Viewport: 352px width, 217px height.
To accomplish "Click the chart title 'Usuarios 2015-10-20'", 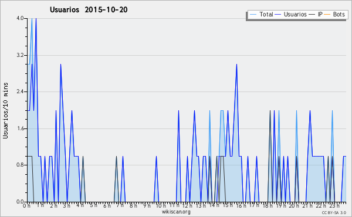I will [x=89, y=9].
